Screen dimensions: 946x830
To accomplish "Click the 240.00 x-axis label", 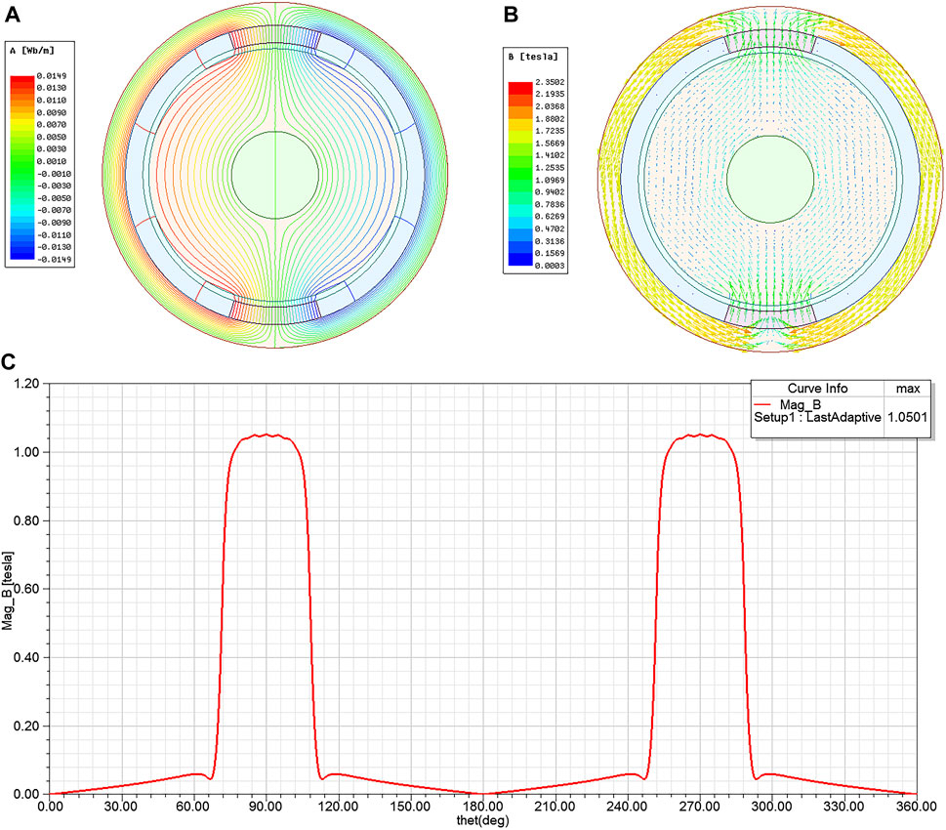I will [628, 807].
